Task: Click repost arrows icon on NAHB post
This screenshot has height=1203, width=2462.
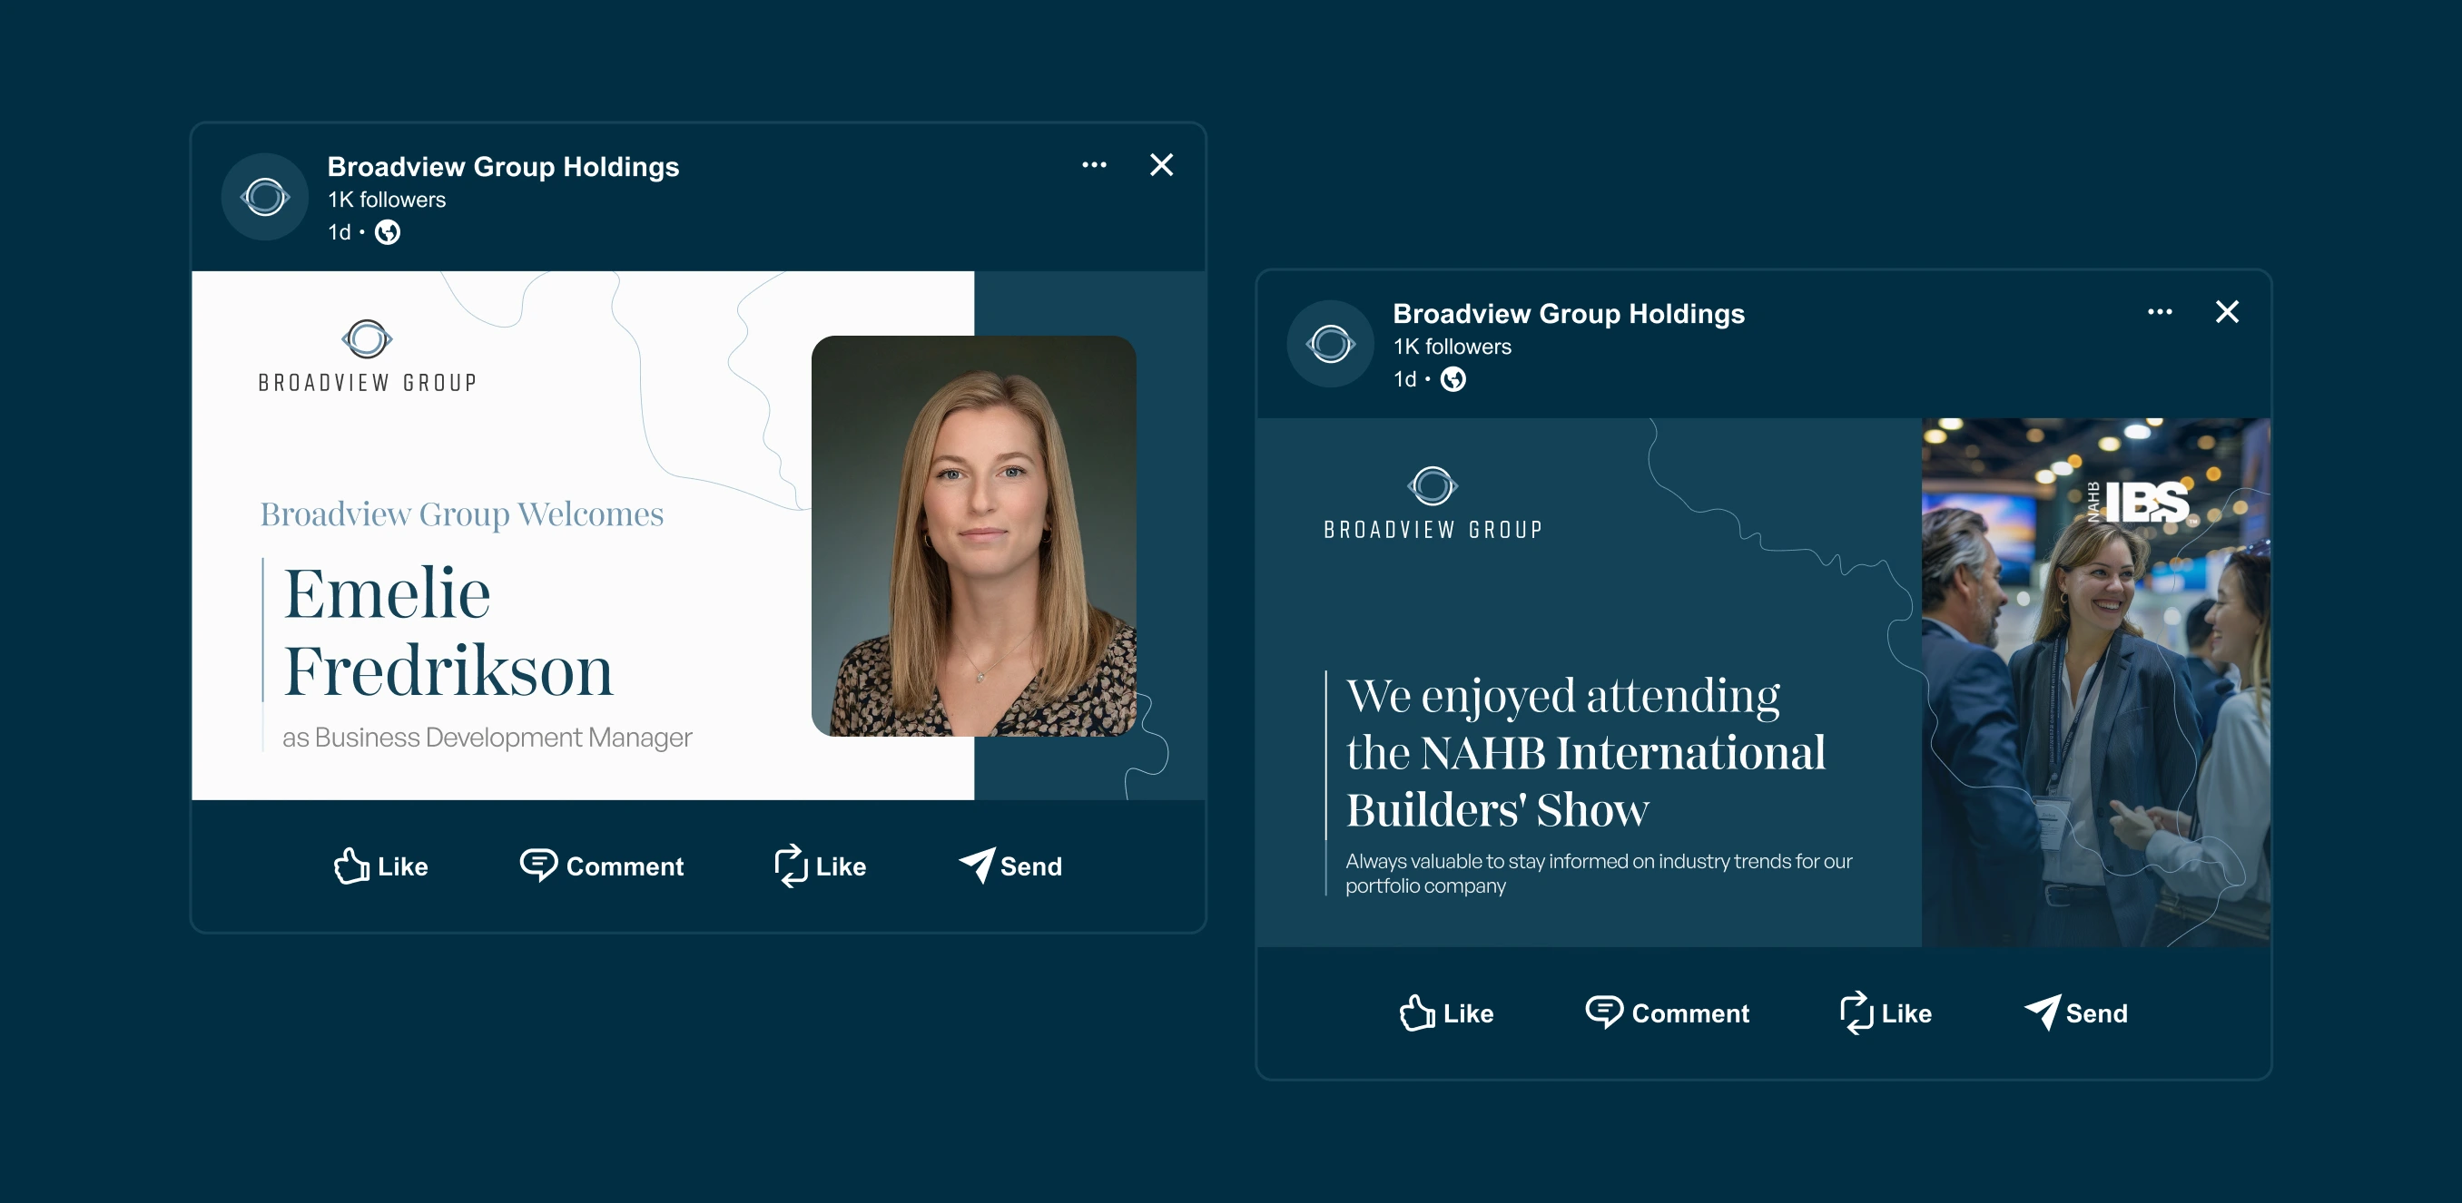Action: click(1857, 1013)
